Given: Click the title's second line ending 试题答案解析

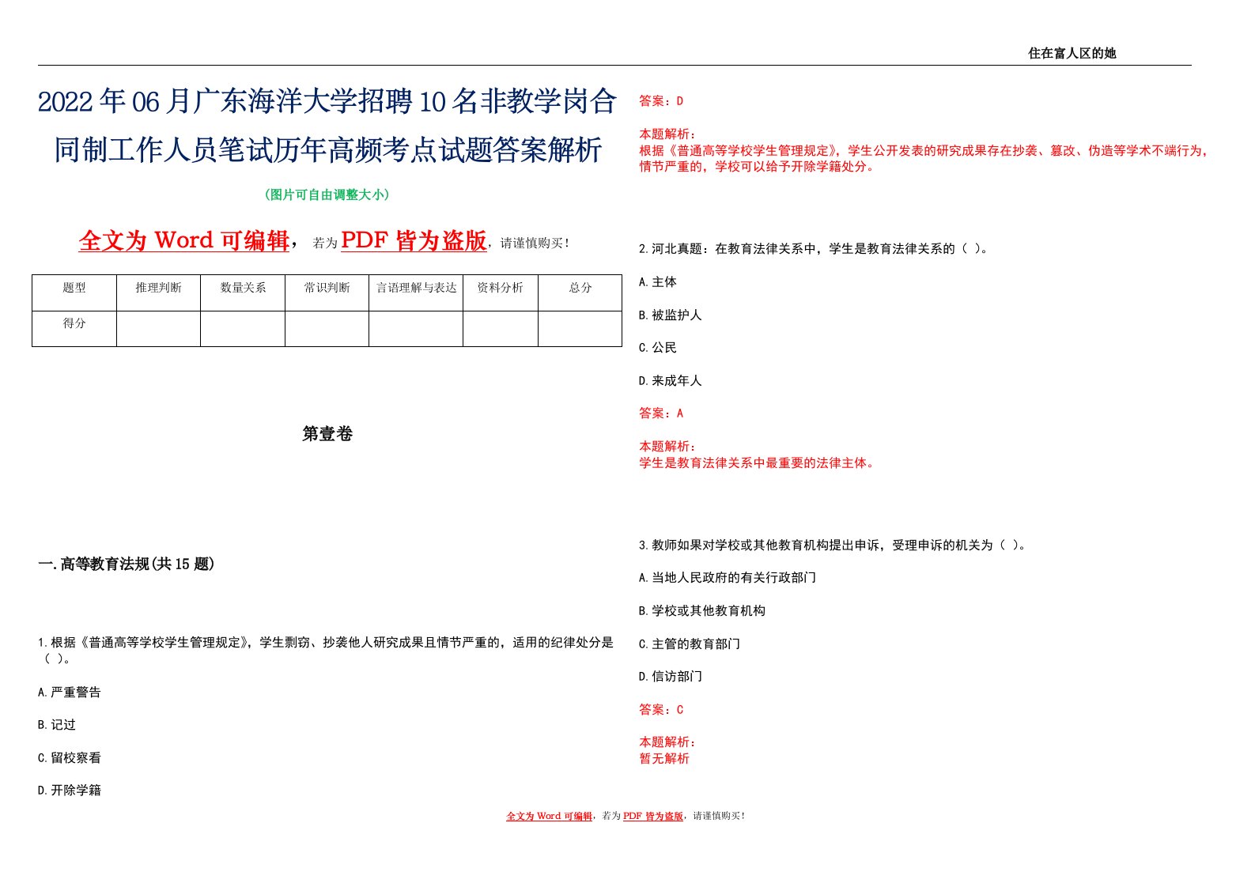Looking at the screenshot, I should click(327, 149).
